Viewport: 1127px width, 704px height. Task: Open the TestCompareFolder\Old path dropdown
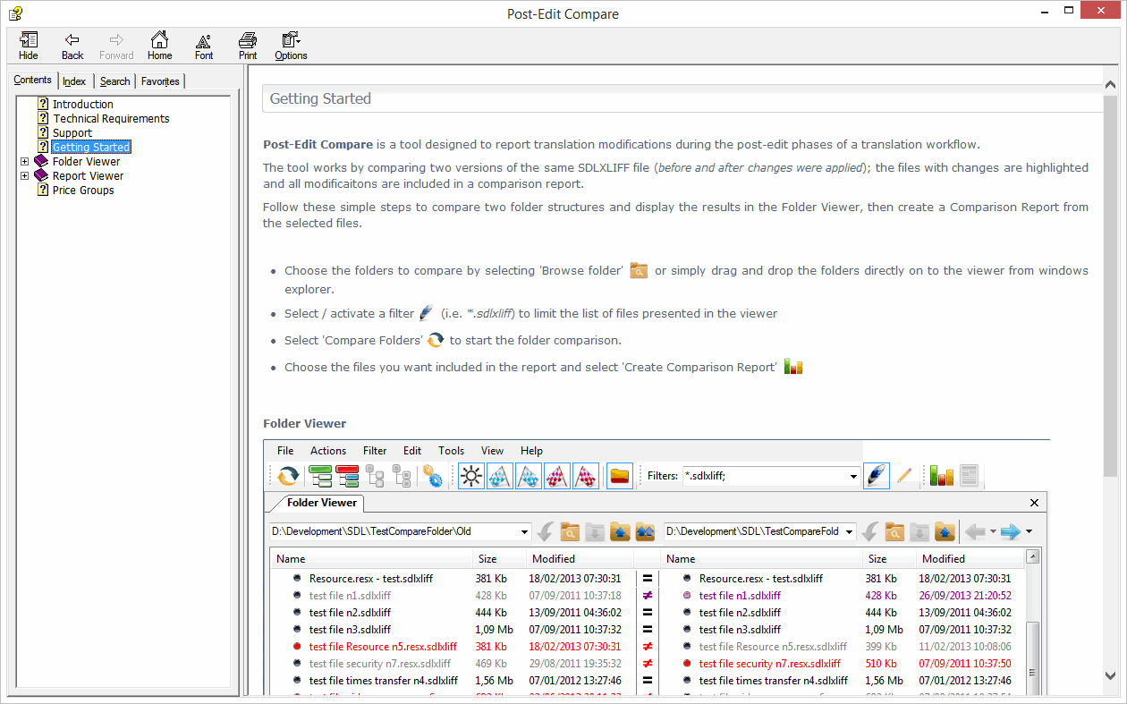(524, 531)
